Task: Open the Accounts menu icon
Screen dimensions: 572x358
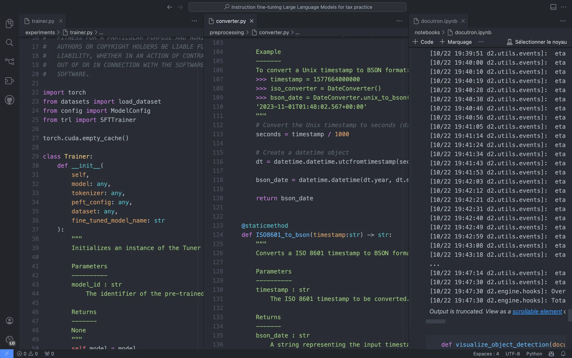Action: (x=9, y=320)
